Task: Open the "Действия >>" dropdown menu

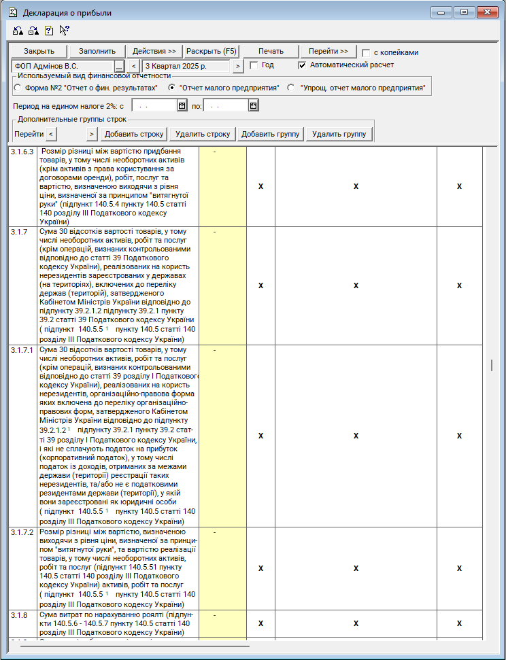Action: (154, 51)
